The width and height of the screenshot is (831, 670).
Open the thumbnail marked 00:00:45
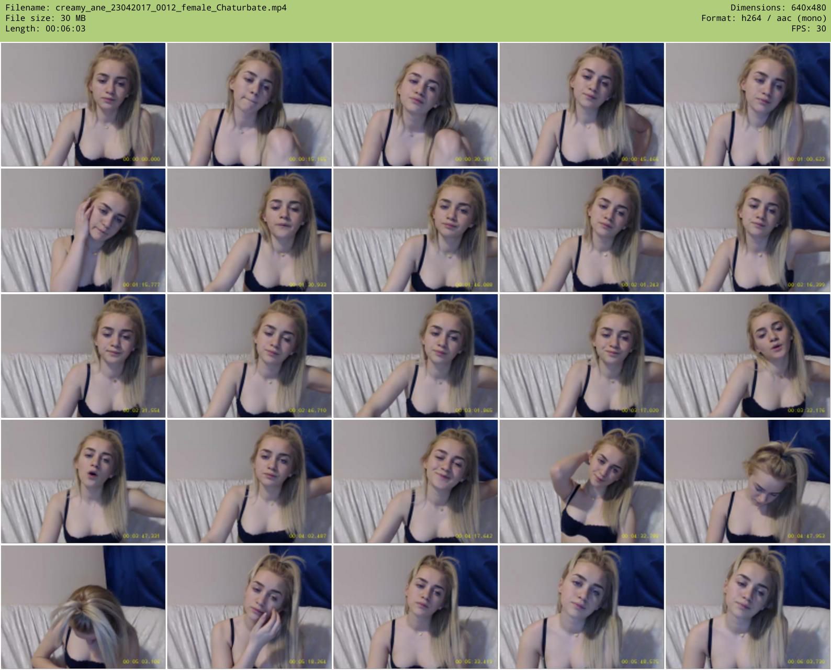581,105
